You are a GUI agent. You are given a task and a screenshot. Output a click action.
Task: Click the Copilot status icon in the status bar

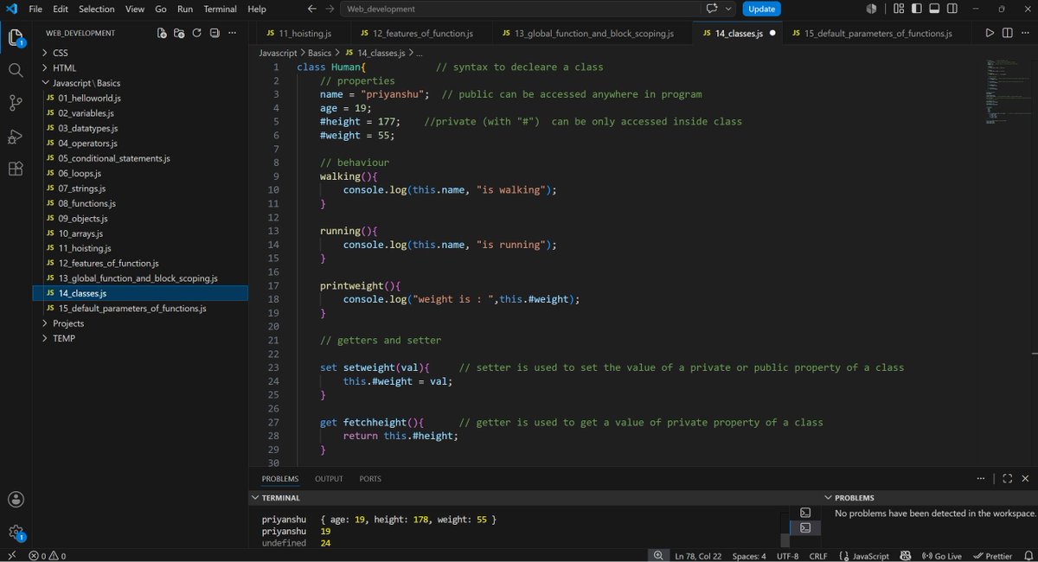coord(906,556)
